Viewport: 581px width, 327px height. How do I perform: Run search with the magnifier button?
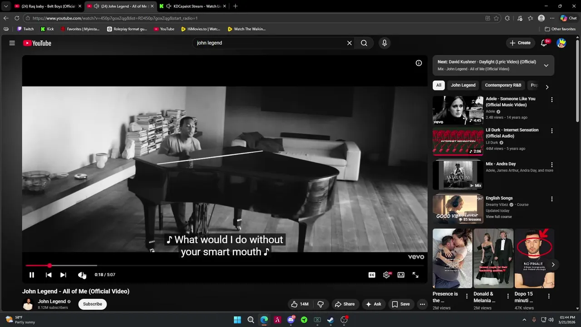tap(364, 43)
